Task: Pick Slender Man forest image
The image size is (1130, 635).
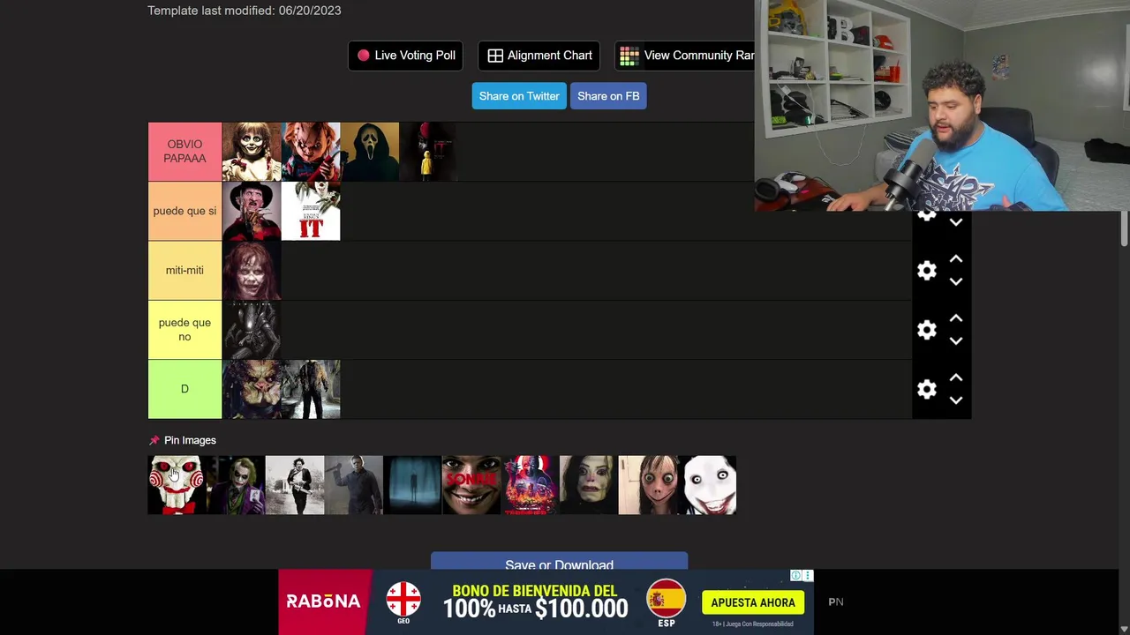Action: coord(412,485)
